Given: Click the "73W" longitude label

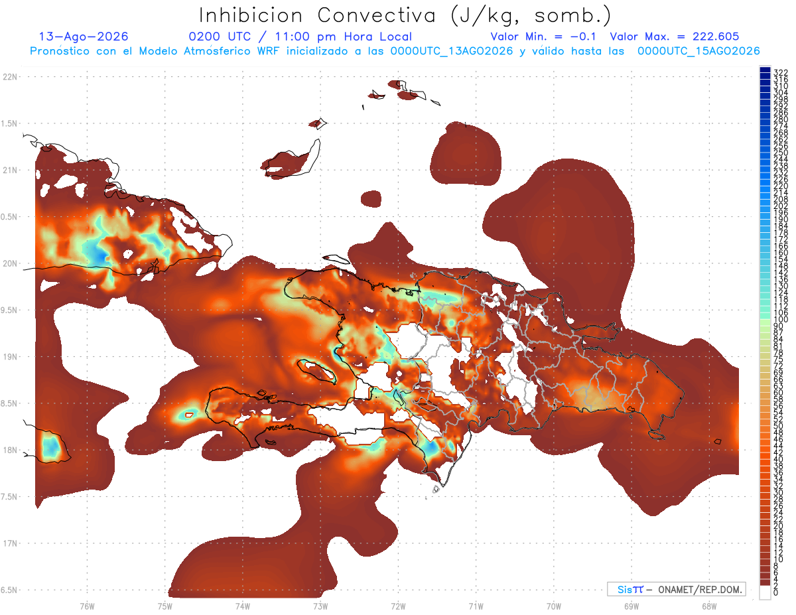Looking at the screenshot, I should pyautogui.click(x=320, y=606).
